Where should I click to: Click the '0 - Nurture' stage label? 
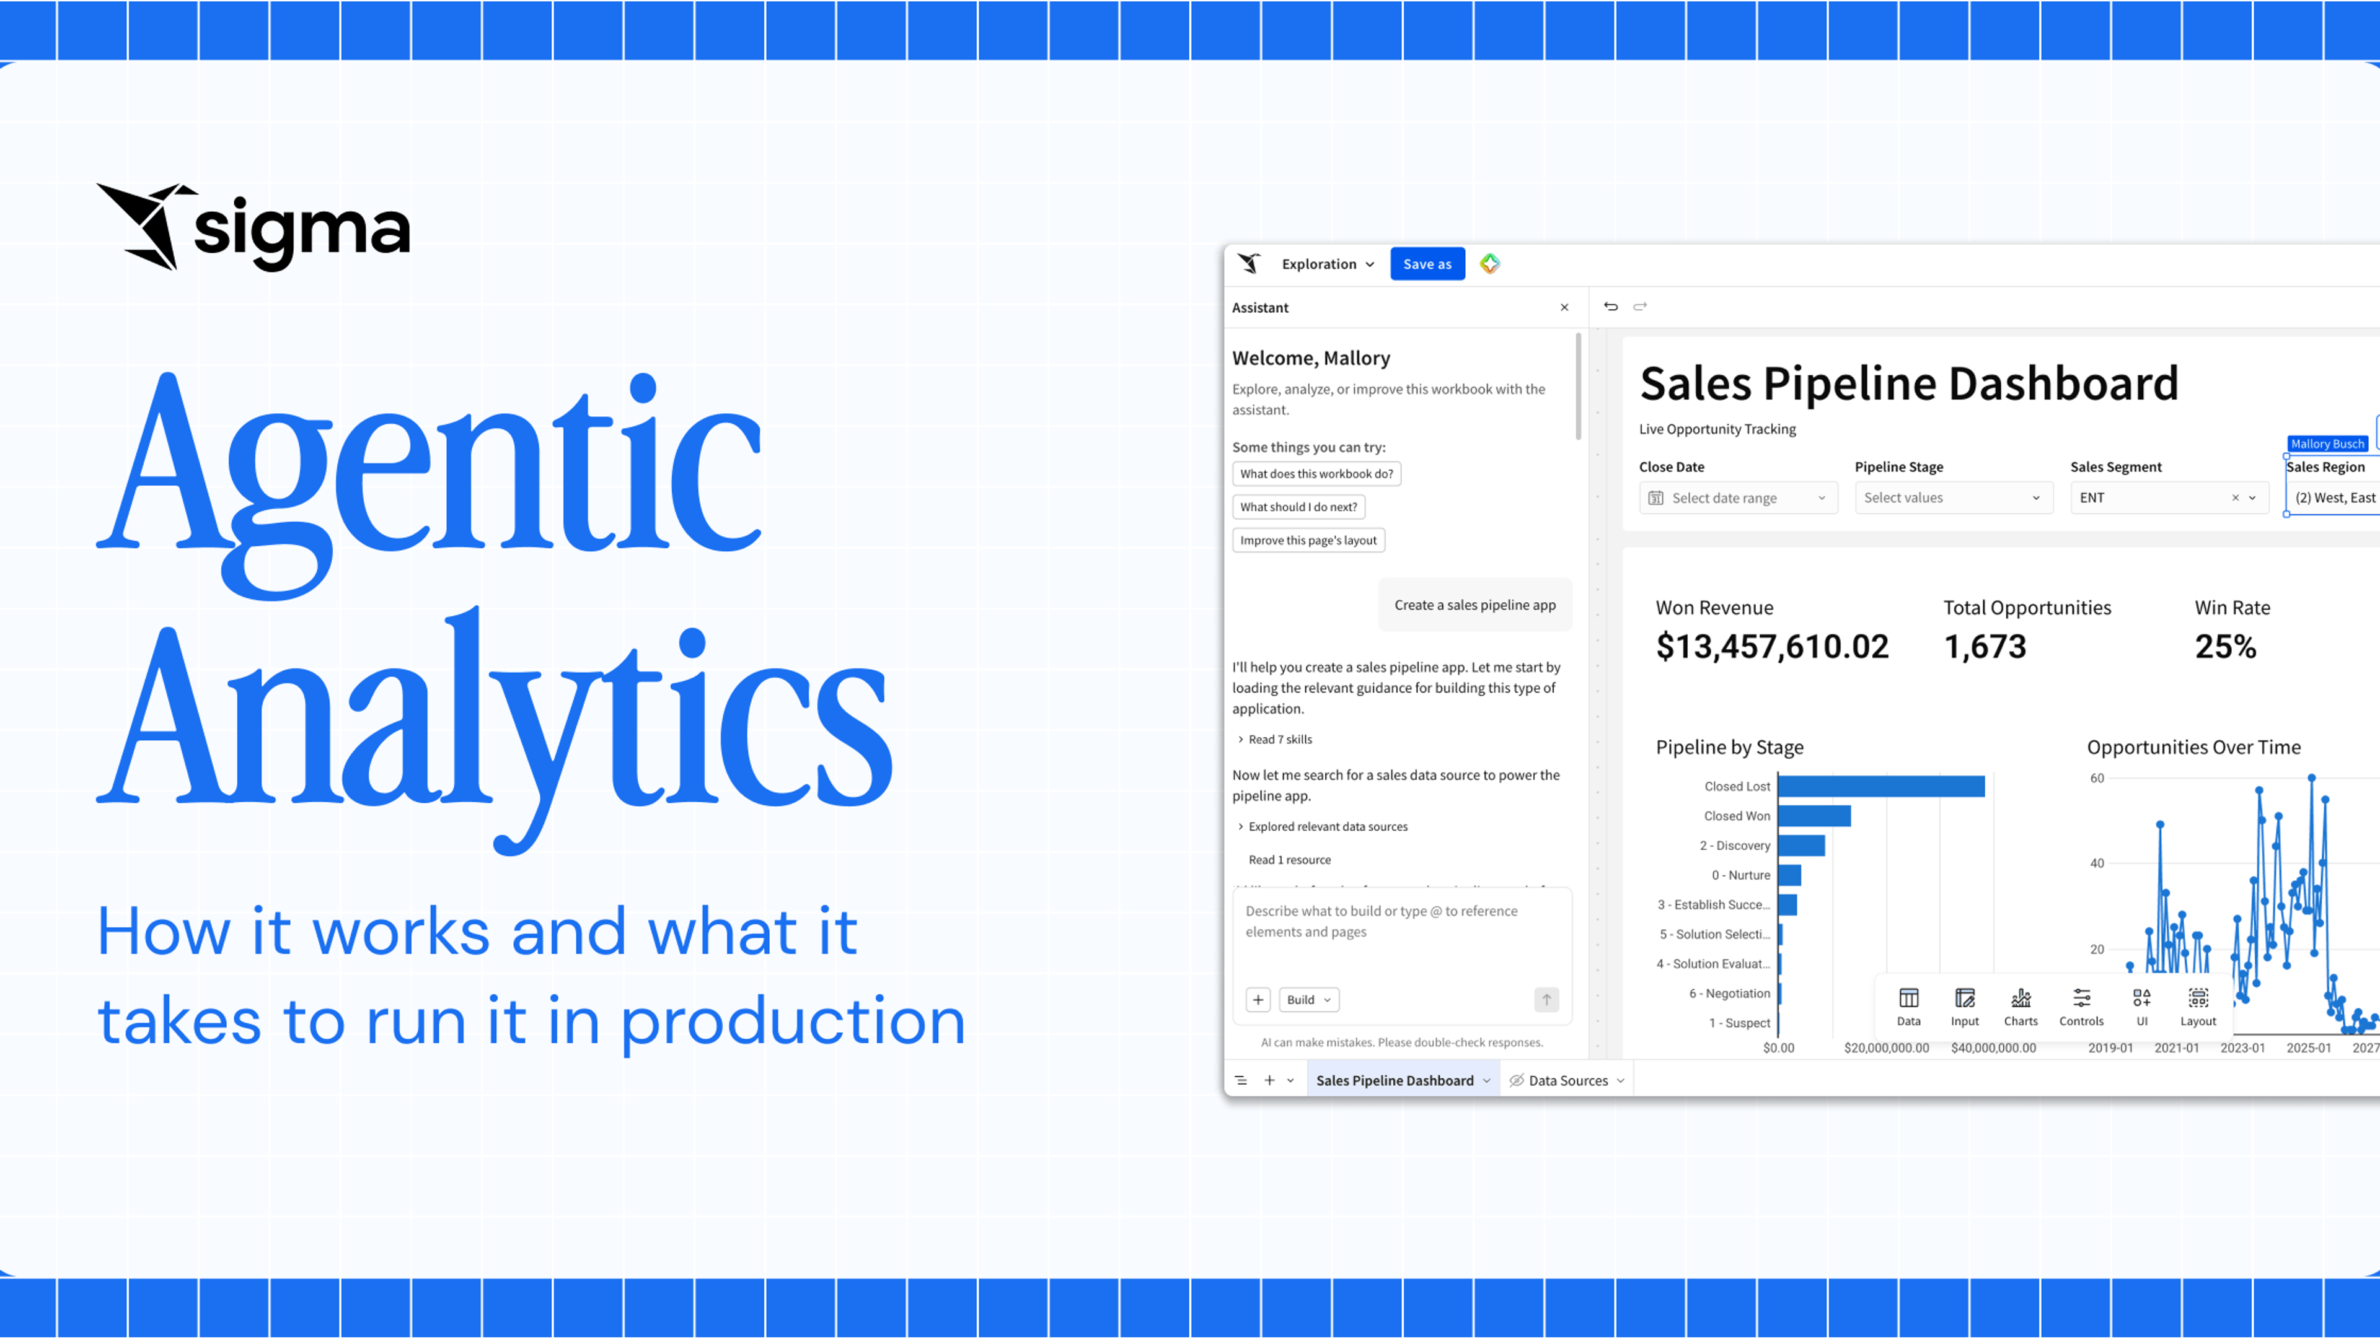coord(1740,875)
